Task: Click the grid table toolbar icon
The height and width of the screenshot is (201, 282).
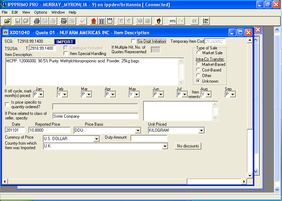Action: pyautogui.click(x=102, y=21)
